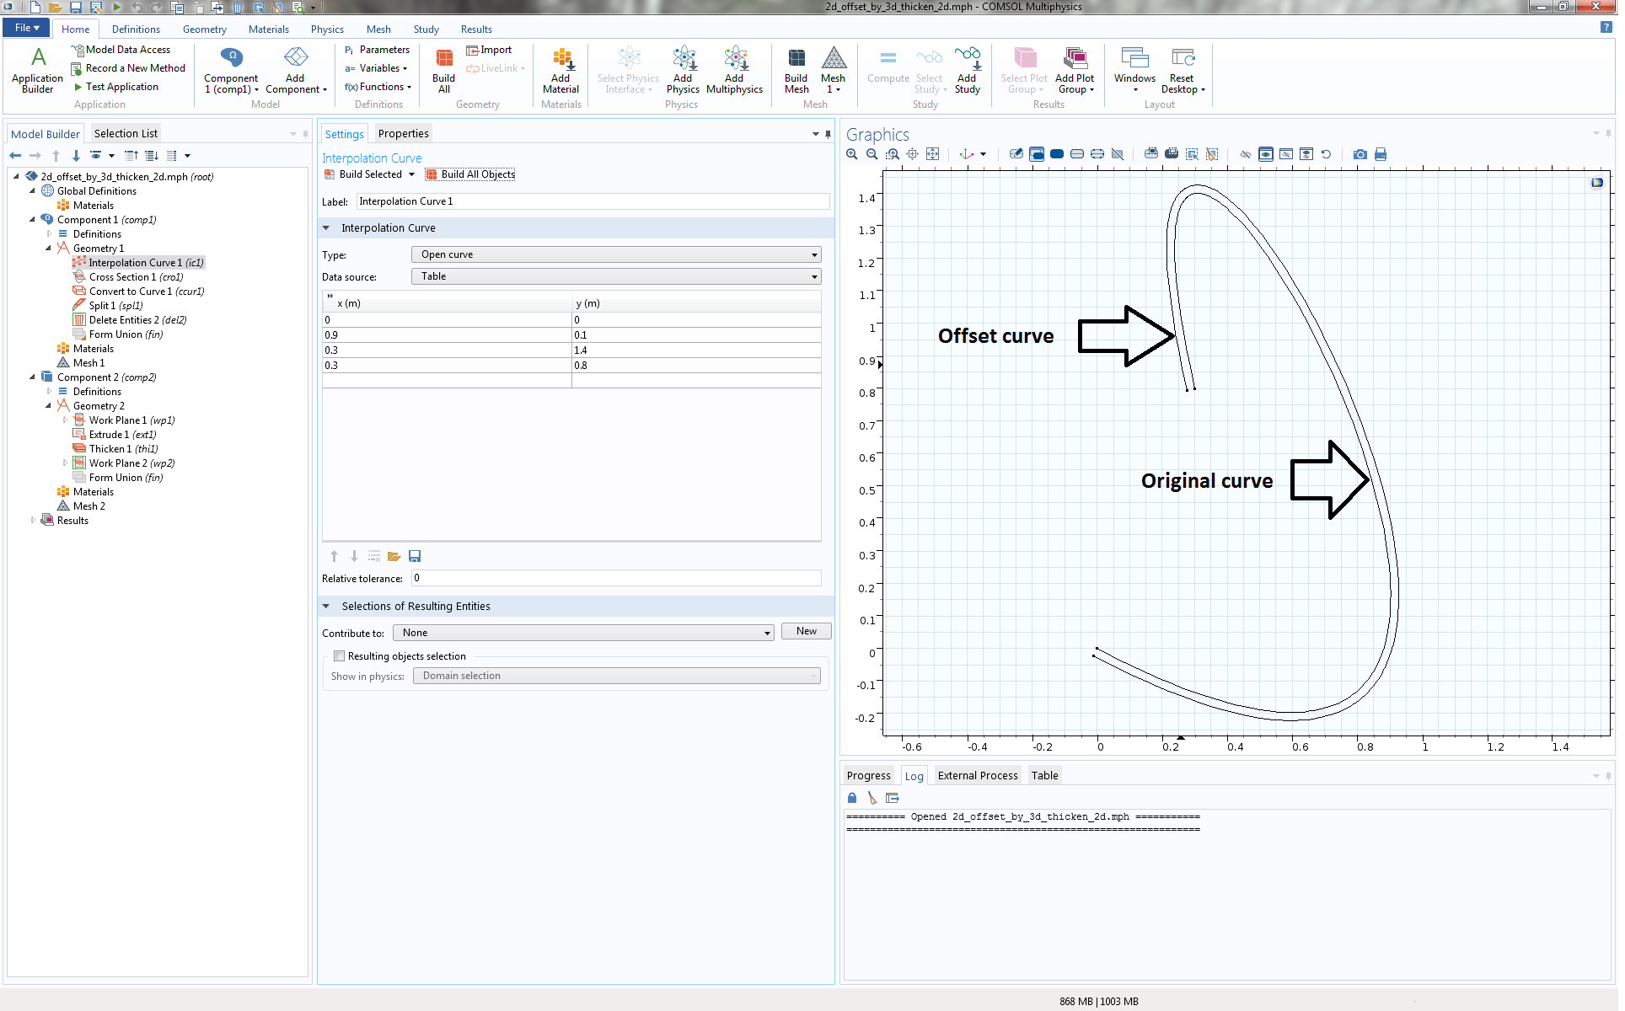This screenshot has width=1625, height=1011.
Task: Switch to the Properties tab
Action: 403,134
